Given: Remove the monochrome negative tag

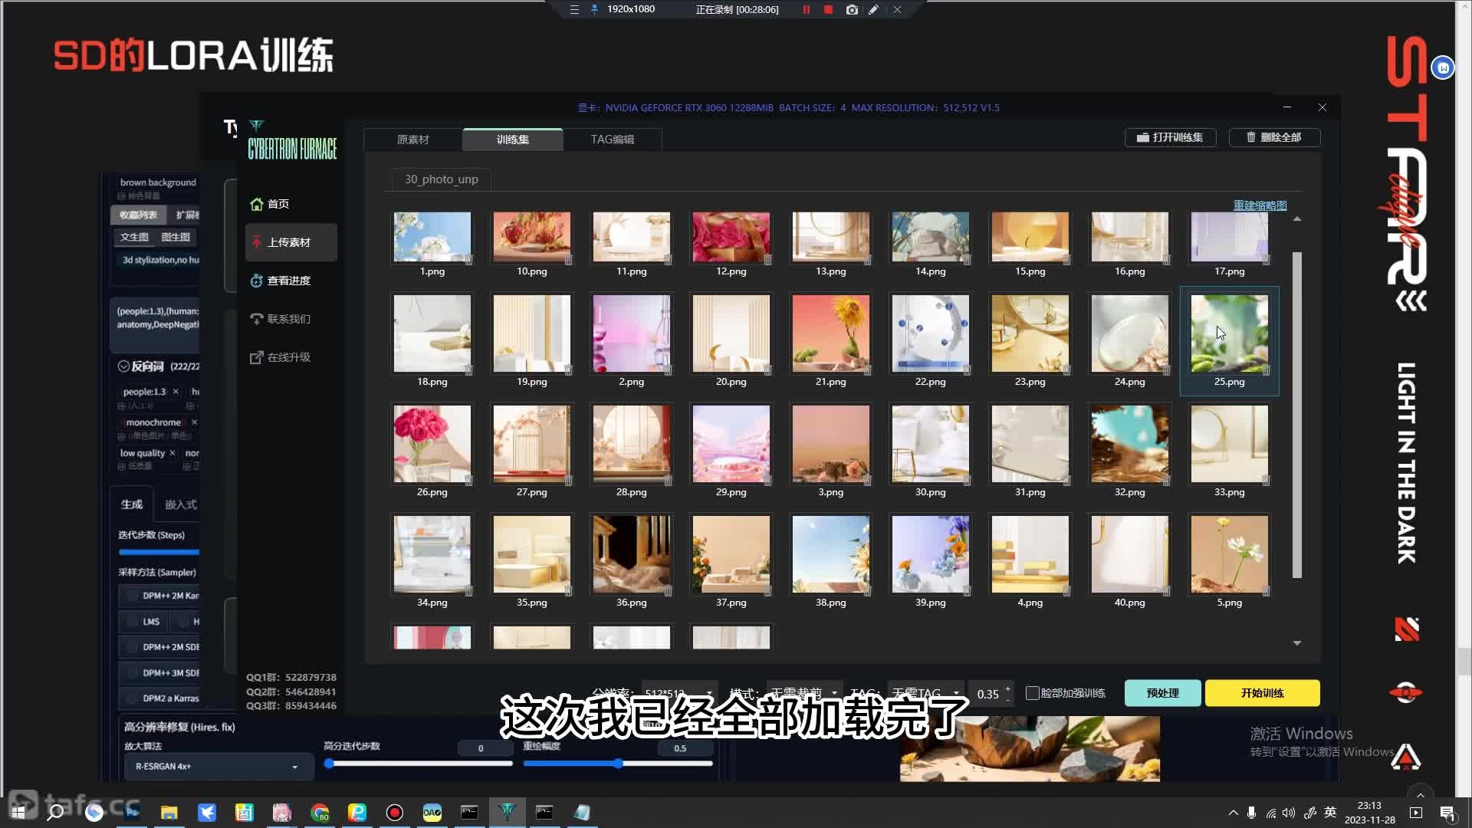Looking at the screenshot, I should click(x=194, y=422).
